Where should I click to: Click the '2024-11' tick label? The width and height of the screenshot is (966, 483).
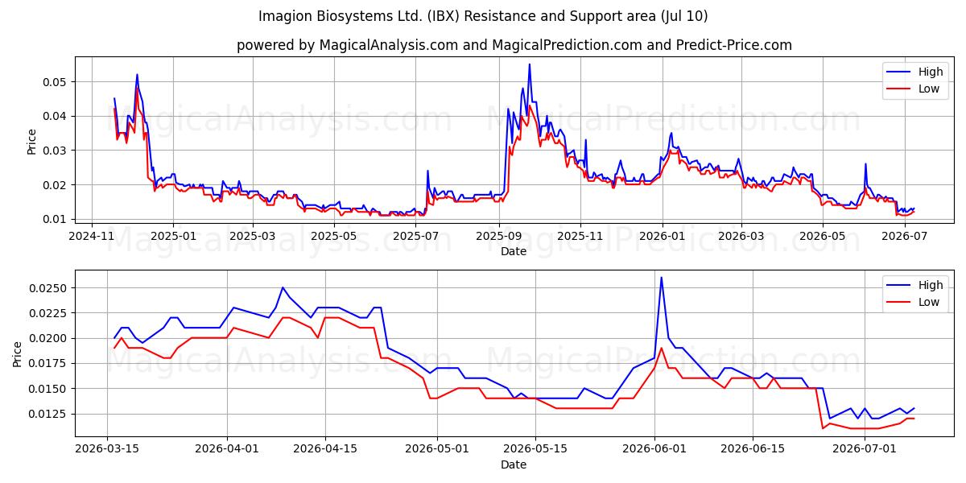coord(91,235)
